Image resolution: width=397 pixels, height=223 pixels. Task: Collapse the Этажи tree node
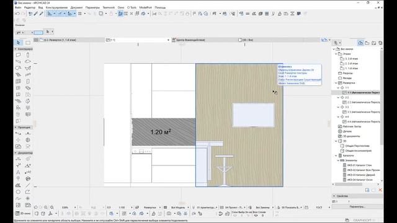tap(336, 54)
